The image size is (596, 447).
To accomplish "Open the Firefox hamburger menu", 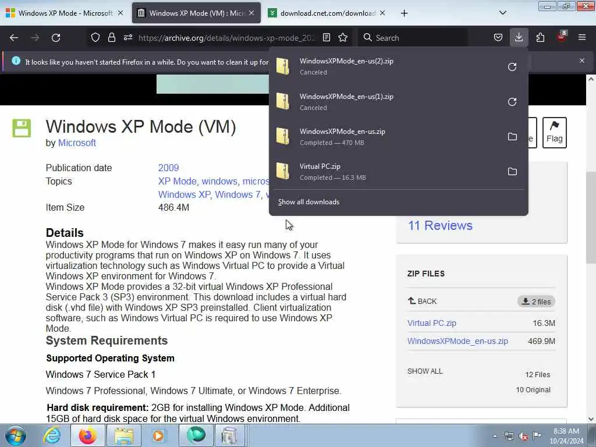I will [582, 37].
